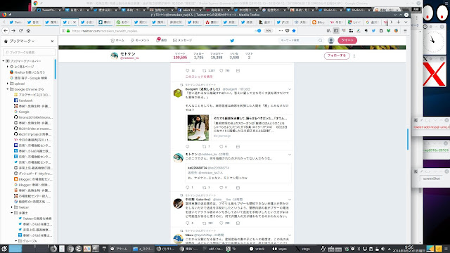Toggle the sidebar view toolbar icon

click(336, 31)
